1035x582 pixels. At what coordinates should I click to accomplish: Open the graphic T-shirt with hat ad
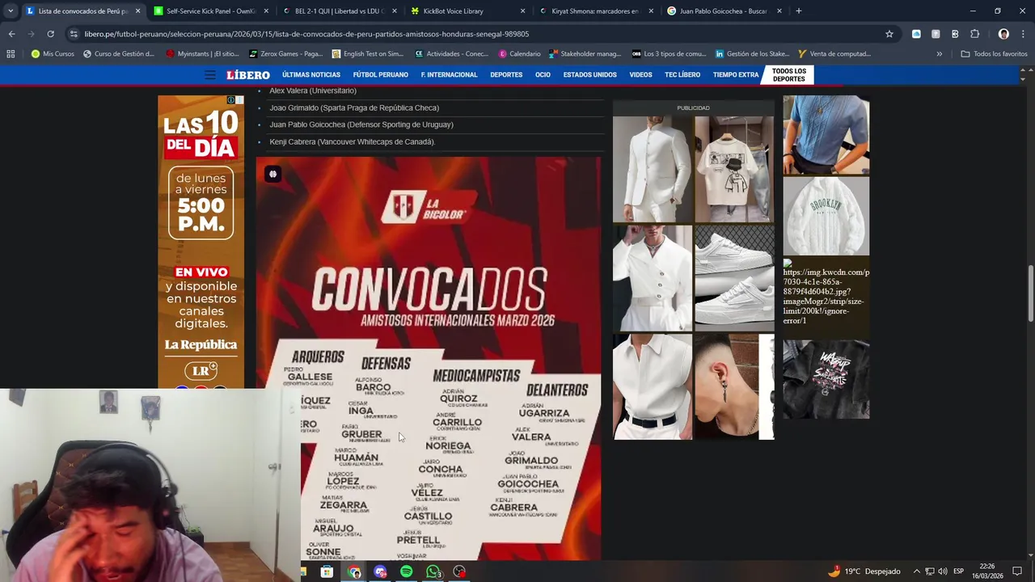(734, 169)
